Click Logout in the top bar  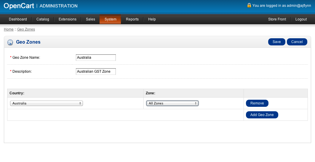pyautogui.click(x=301, y=19)
